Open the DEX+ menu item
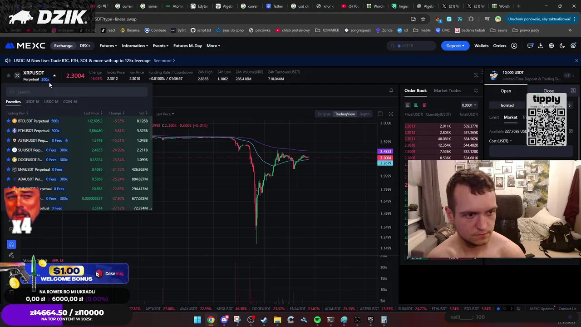Screen dimensions: 581x327 (85, 46)
